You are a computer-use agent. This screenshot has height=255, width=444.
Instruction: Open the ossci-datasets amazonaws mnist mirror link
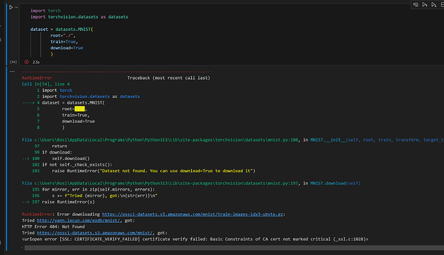pyautogui.click(x=95, y=233)
